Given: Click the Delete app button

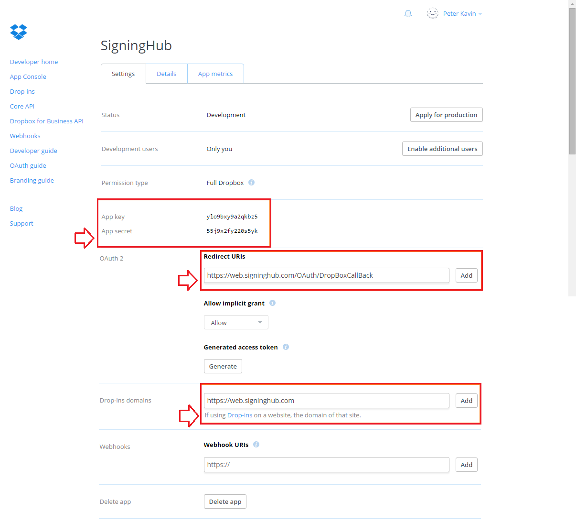Looking at the screenshot, I should [x=225, y=501].
